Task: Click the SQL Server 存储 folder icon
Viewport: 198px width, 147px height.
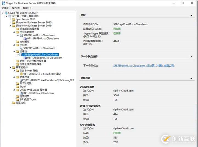Action: (18, 71)
